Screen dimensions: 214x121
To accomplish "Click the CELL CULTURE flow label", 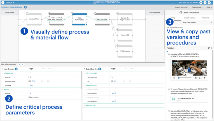I will (x=102, y=19).
